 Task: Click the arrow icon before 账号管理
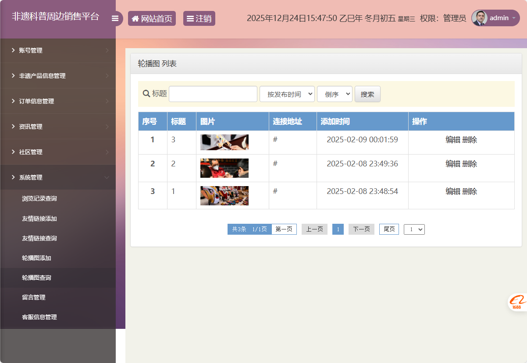(13, 50)
